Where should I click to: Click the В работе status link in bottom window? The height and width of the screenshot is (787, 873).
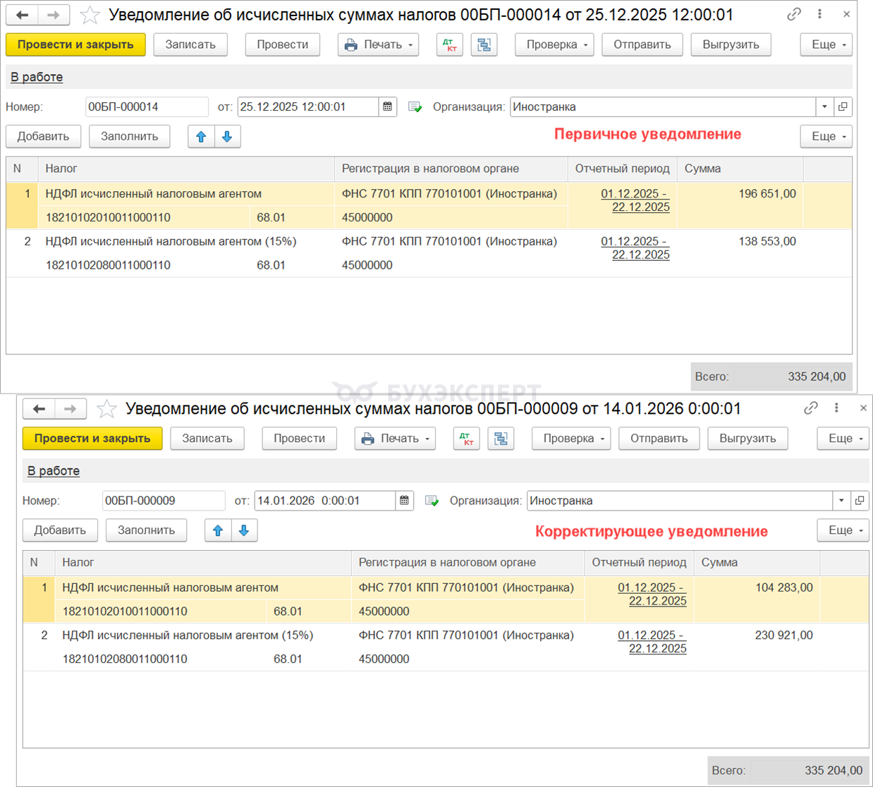[x=54, y=470]
